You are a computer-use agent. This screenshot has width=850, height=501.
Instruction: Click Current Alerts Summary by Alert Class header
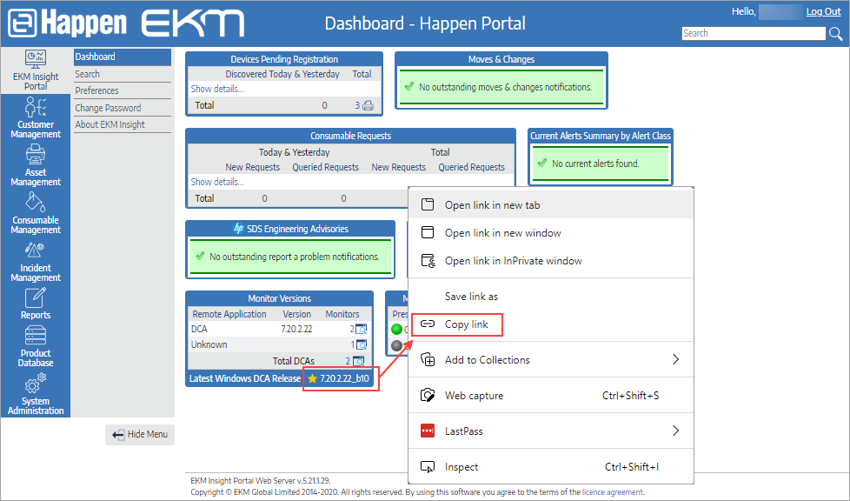601,136
